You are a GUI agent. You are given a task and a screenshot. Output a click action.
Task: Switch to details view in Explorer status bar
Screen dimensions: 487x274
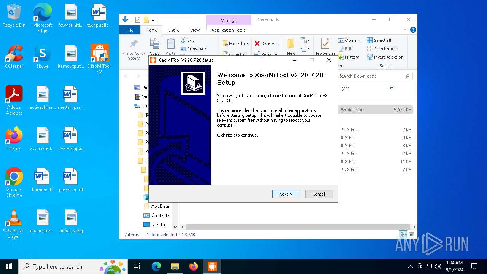pos(403,234)
